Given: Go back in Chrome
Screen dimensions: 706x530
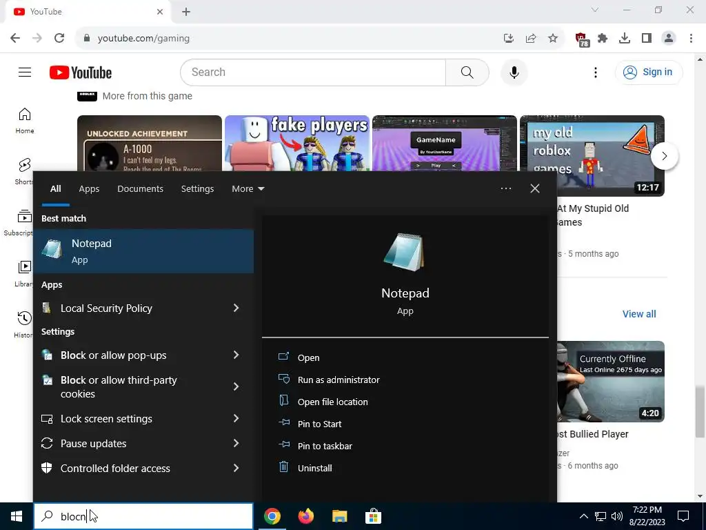Looking at the screenshot, I should [x=15, y=38].
